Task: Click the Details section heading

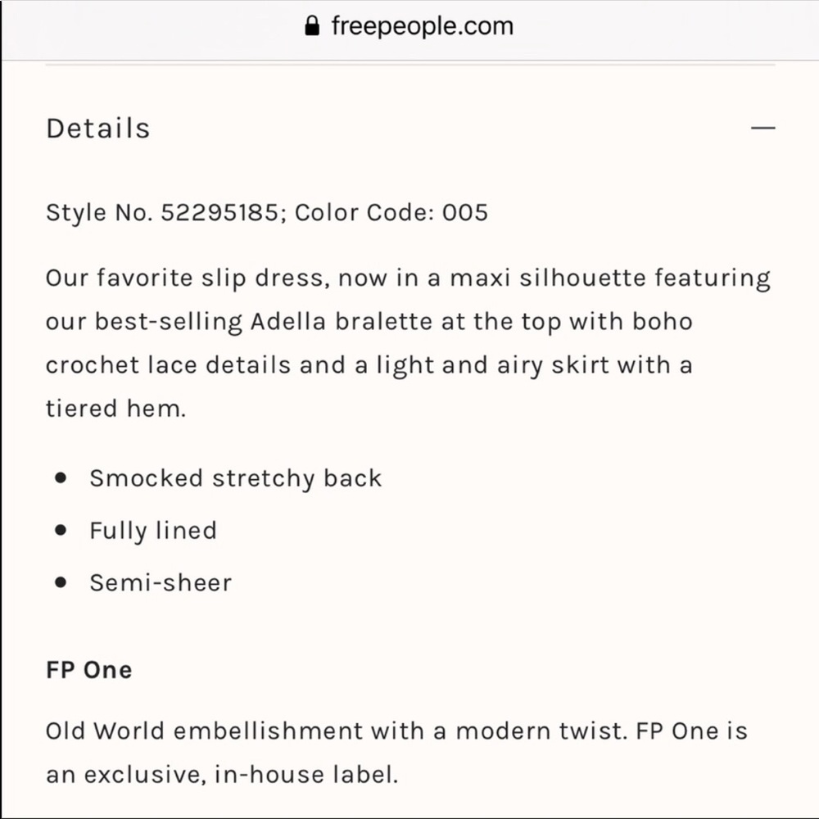Action: [x=98, y=129]
